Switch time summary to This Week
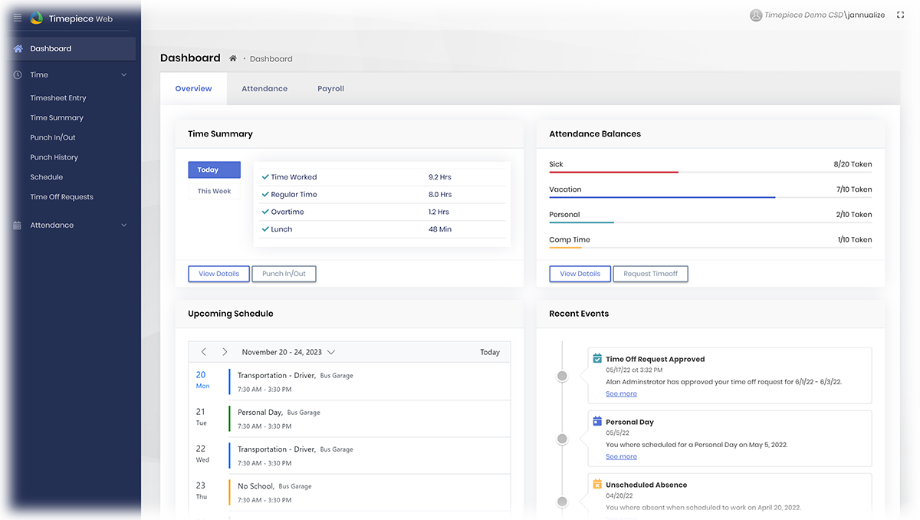This screenshot has height=520, width=920. tap(214, 191)
